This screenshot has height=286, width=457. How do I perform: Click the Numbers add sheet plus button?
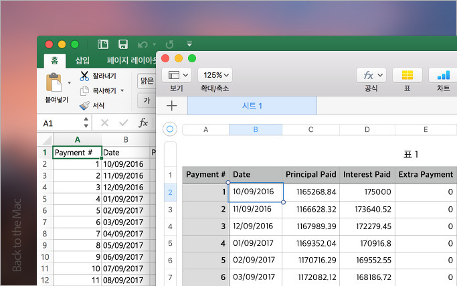[172, 106]
